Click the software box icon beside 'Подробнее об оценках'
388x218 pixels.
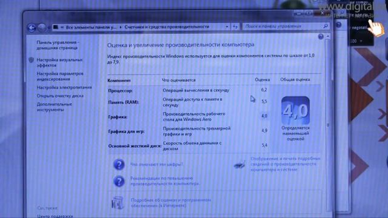(117, 203)
